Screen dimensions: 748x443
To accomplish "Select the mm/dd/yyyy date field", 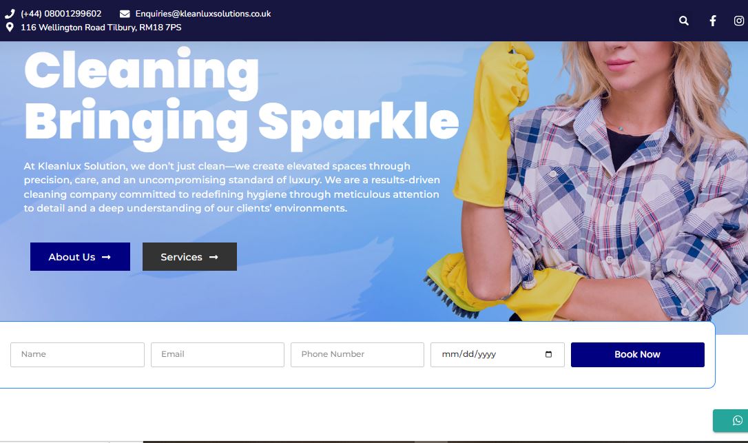I will [x=497, y=355].
